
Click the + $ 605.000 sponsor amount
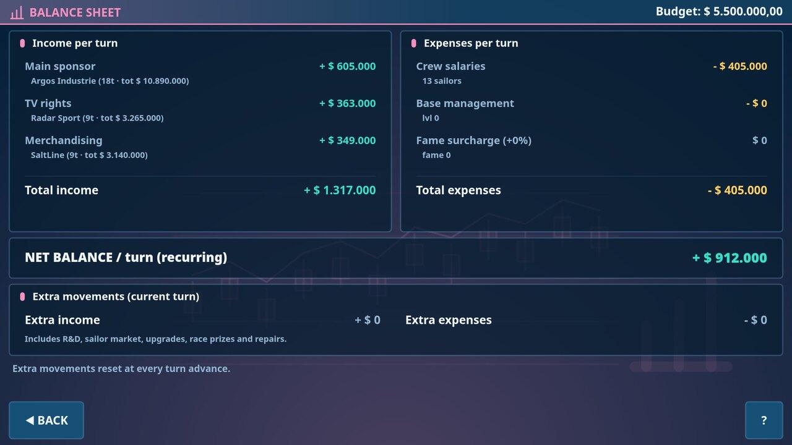[x=347, y=66]
